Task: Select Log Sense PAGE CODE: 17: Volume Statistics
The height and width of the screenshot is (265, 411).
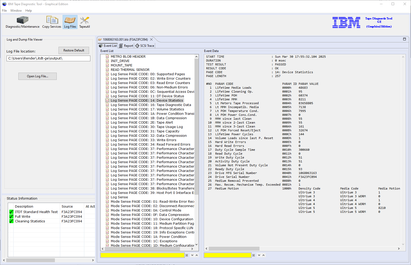Action: tap(147, 109)
